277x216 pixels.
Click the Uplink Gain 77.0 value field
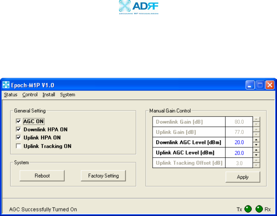click(x=239, y=132)
